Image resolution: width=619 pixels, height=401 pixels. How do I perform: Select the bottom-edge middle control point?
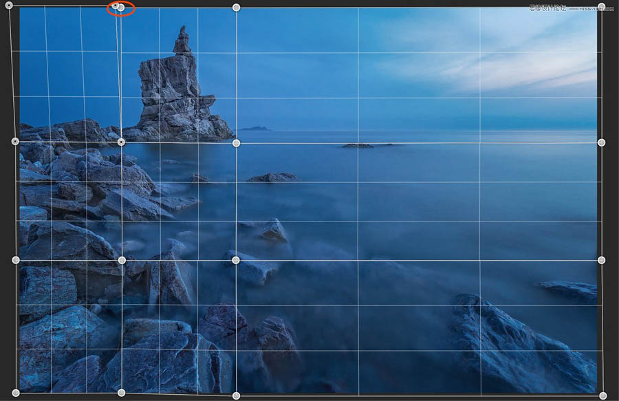click(x=236, y=395)
